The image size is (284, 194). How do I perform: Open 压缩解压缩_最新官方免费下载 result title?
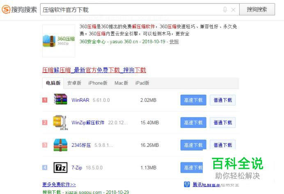pyautogui.click(x=94, y=70)
